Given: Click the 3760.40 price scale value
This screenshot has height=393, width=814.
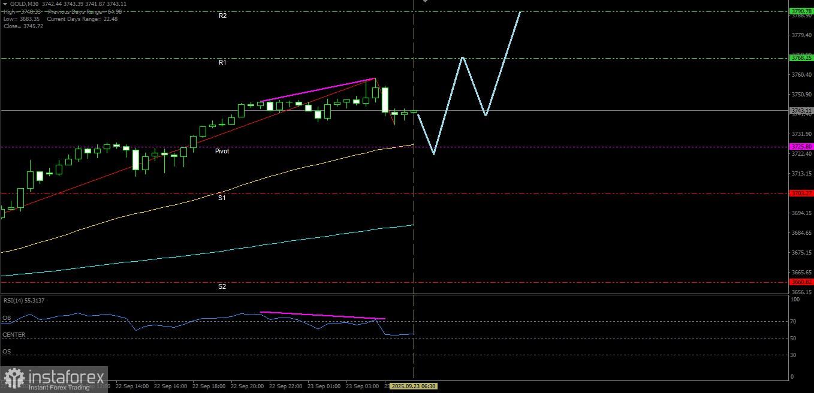Looking at the screenshot, I should click(x=801, y=75).
